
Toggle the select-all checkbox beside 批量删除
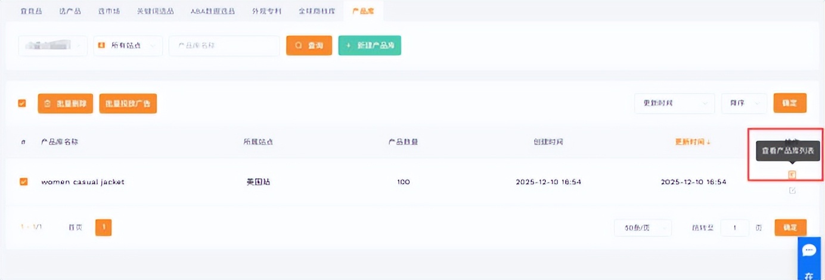(22, 103)
